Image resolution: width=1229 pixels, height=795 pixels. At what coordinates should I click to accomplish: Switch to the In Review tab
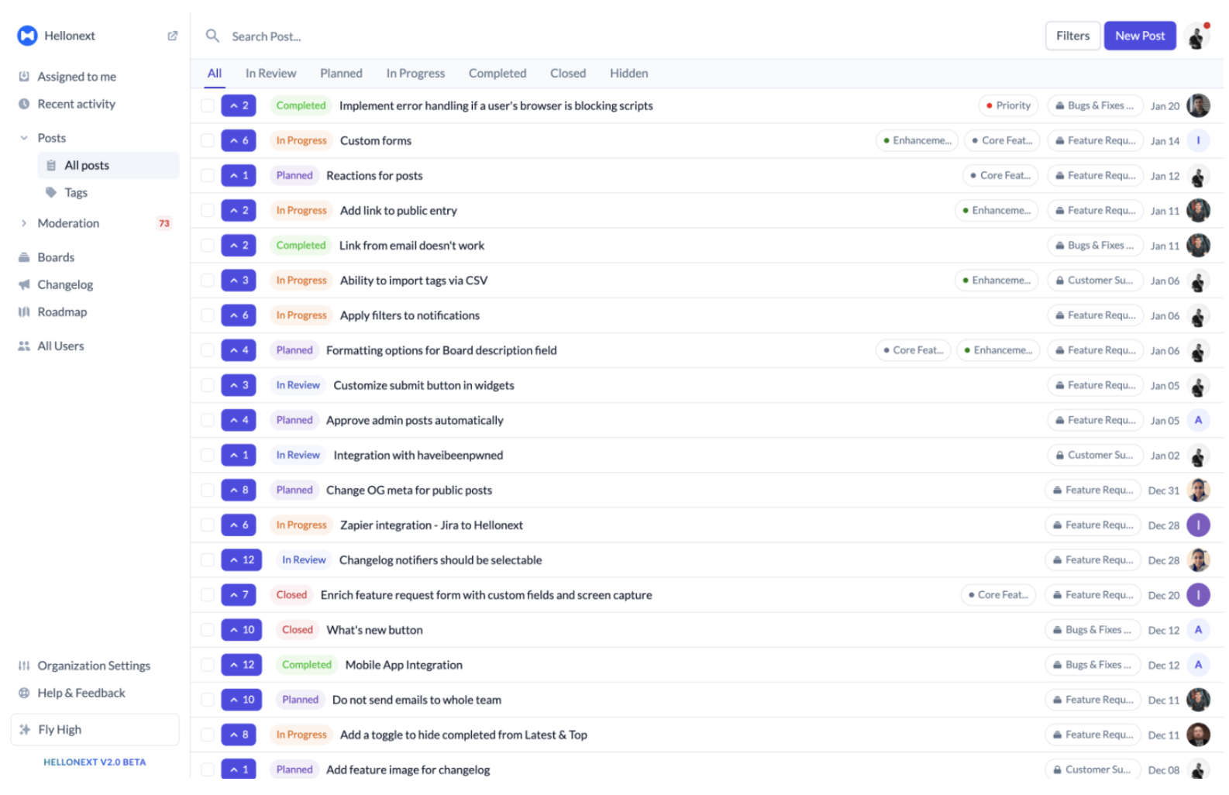(270, 73)
